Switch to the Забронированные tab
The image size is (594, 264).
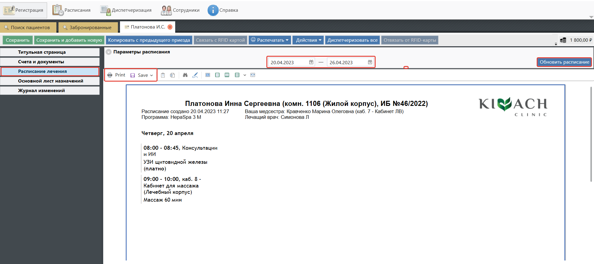(x=87, y=27)
